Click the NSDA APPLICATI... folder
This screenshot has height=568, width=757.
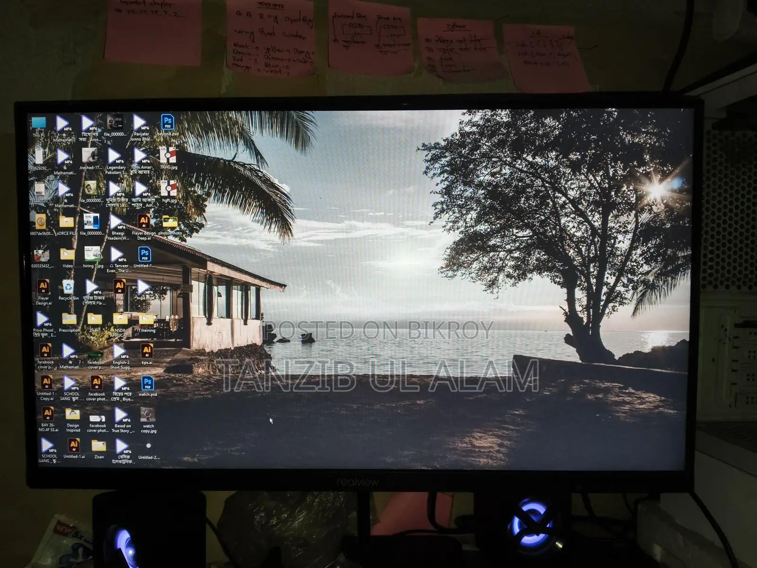pyautogui.click(x=120, y=324)
